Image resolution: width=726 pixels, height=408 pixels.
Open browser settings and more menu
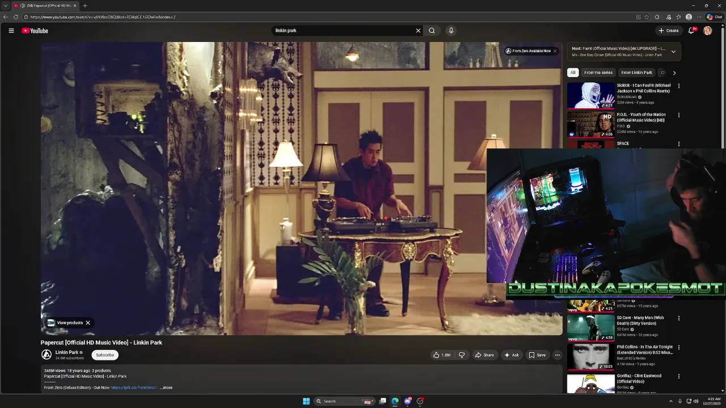[x=699, y=17]
